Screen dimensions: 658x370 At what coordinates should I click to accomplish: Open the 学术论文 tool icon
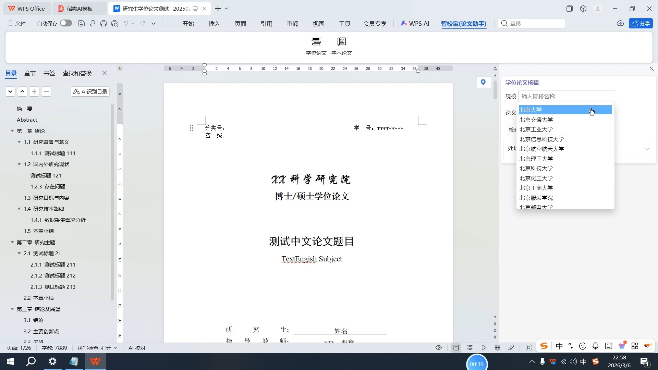click(341, 46)
